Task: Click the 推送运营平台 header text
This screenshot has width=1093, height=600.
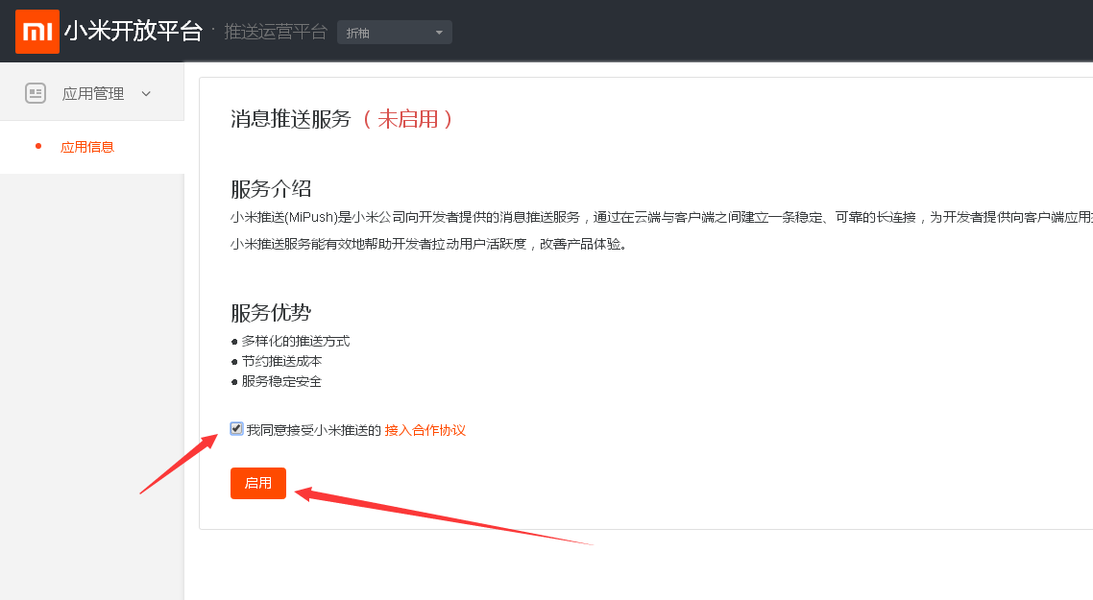Action: (x=276, y=32)
